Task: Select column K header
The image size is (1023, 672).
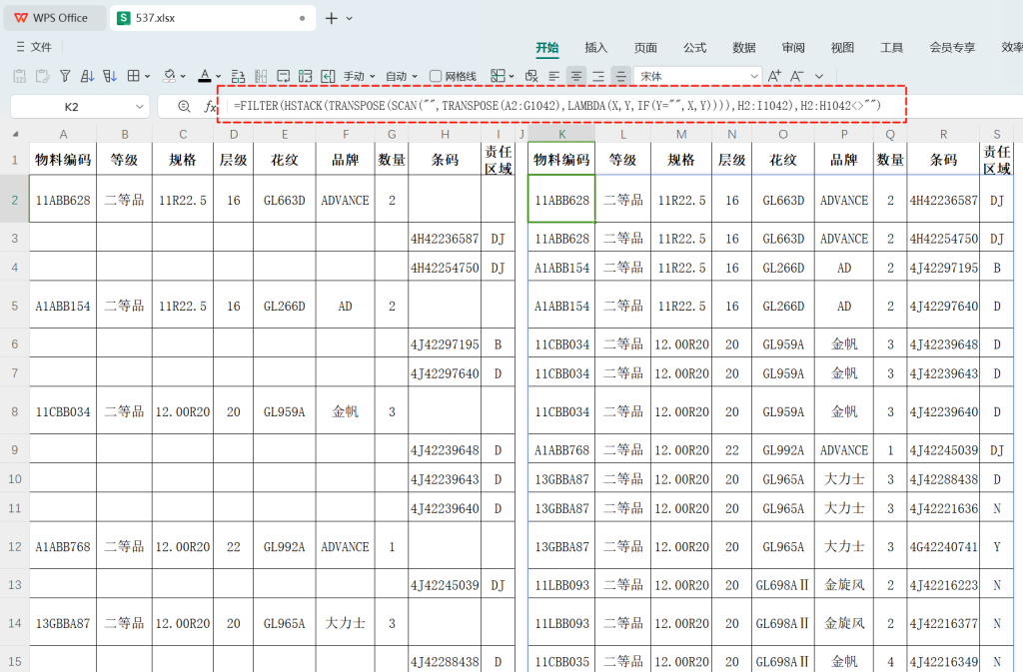Action: coord(561,134)
